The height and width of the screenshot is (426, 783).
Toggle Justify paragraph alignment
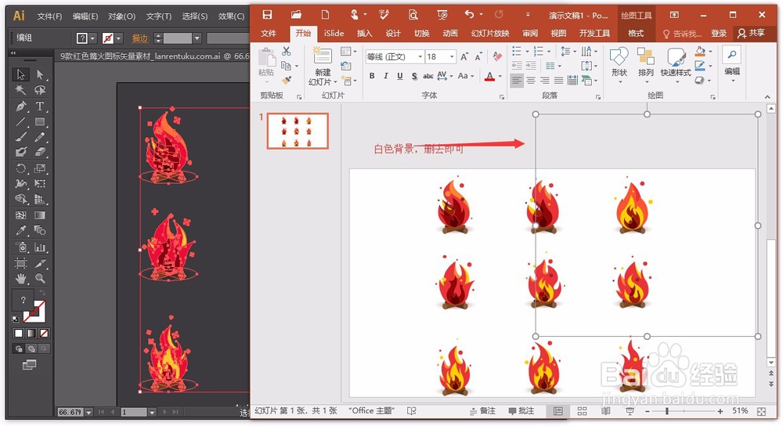[558, 80]
